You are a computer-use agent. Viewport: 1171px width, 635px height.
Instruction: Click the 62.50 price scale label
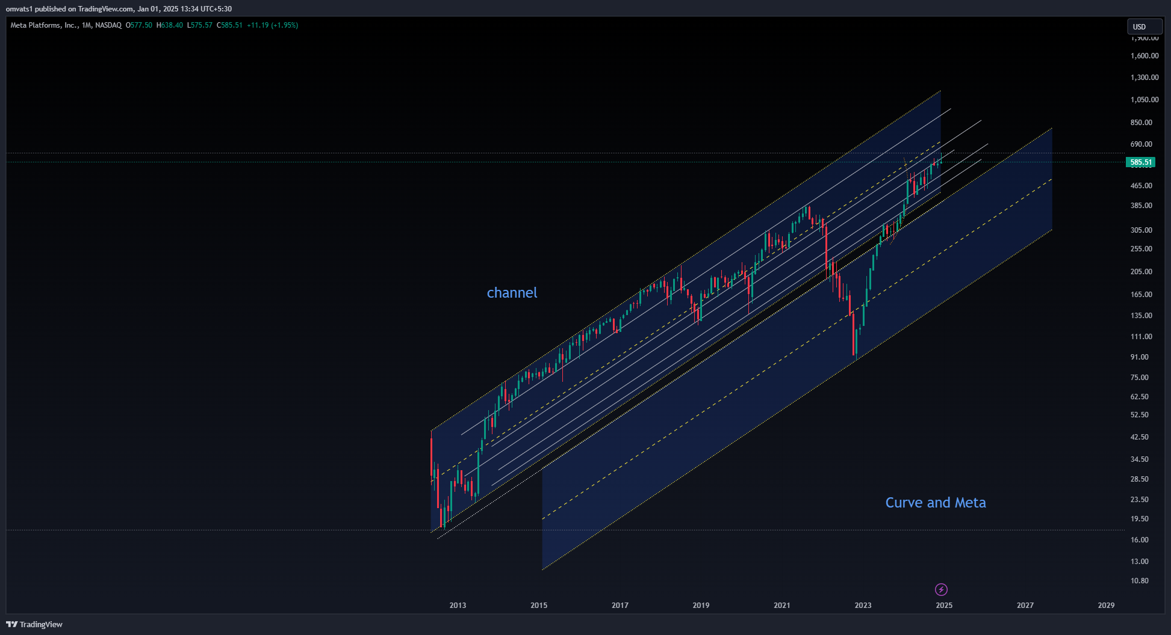1140,397
